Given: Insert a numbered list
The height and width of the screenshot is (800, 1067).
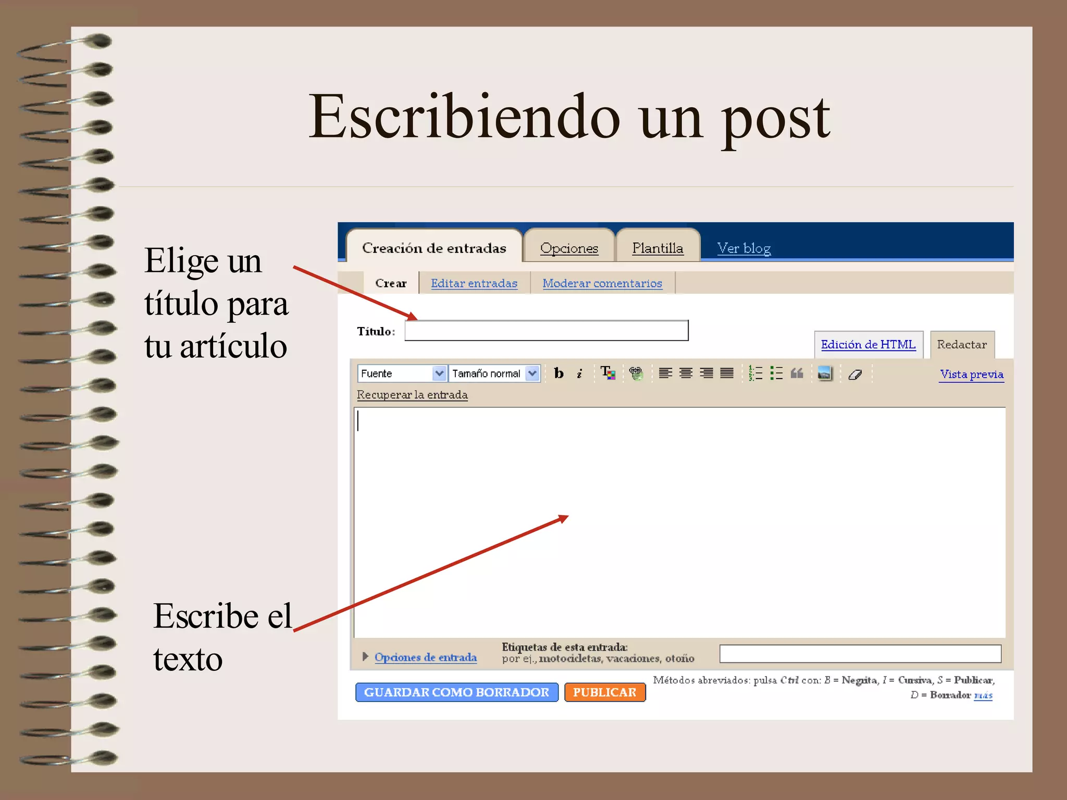Looking at the screenshot, I should [x=755, y=373].
